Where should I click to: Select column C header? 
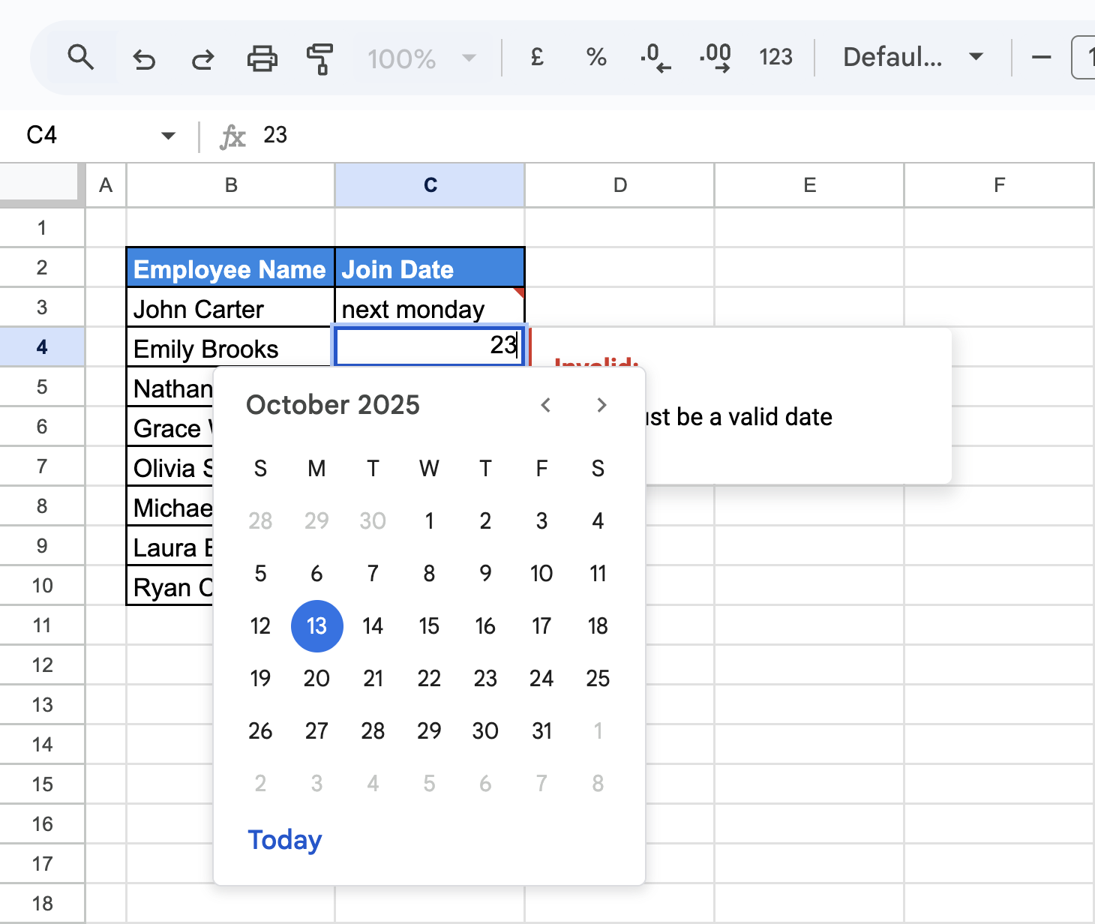click(430, 185)
